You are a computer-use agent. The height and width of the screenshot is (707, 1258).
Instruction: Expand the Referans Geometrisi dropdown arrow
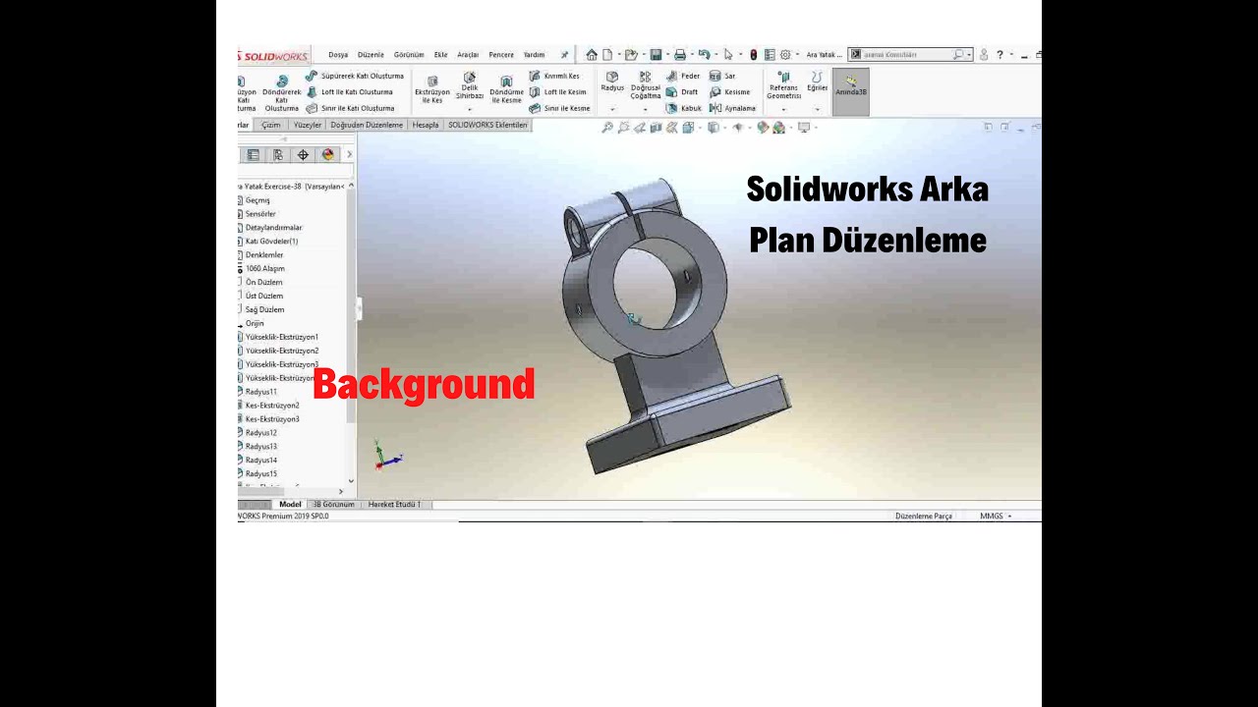tap(783, 109)
